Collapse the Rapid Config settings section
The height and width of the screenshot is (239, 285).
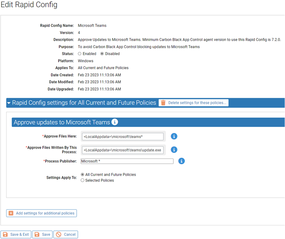coord(9,103)
